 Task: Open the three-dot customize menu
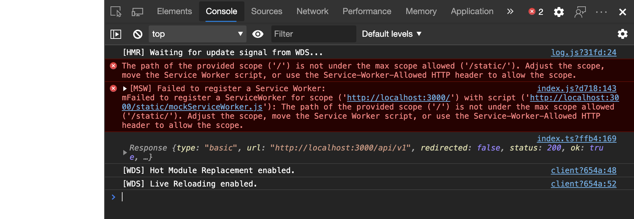click(x=601, y=12)
